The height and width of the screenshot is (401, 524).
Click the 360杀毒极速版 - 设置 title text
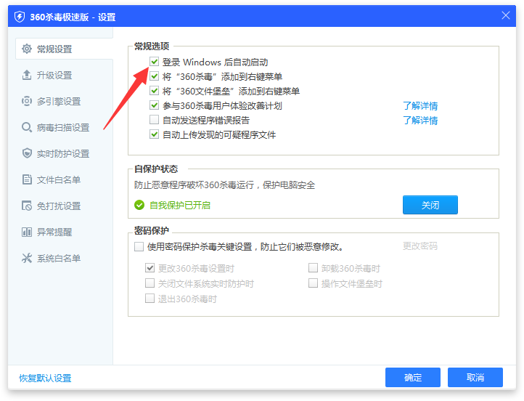73,17
